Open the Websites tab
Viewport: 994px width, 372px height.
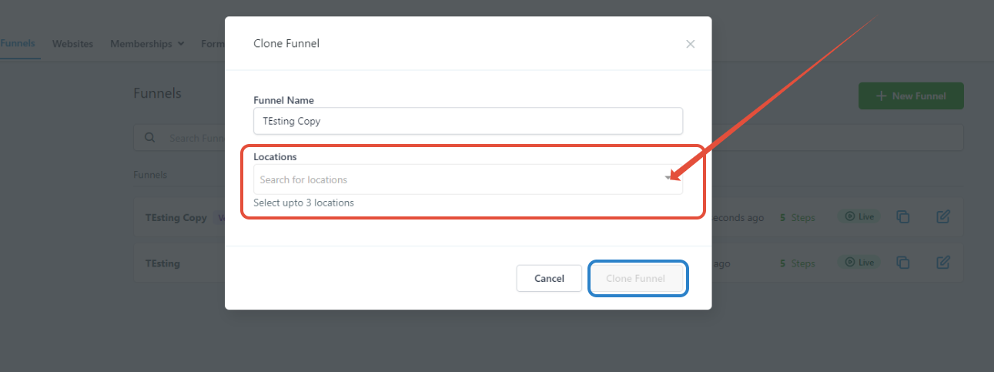click(x=72, y=44)
